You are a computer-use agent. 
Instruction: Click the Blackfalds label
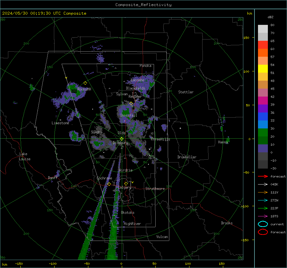136,88
